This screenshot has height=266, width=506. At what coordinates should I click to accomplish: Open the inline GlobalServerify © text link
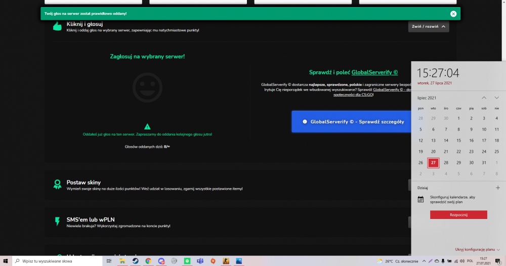(392, 90)
